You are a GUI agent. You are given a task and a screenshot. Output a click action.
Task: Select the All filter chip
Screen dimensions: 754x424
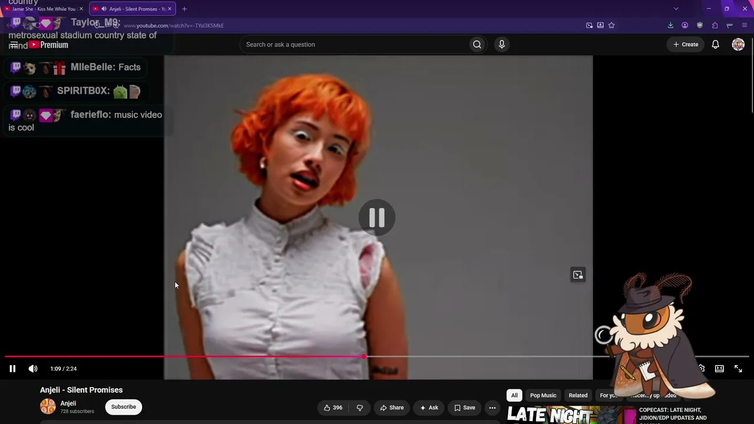tap(514, 395)
